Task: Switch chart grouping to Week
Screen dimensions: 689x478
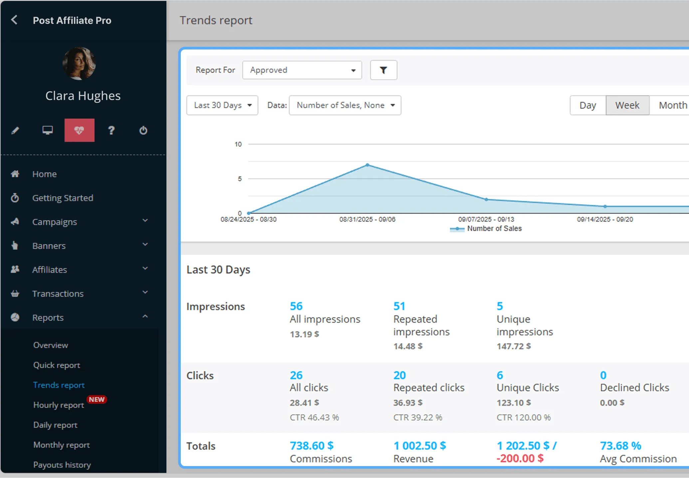Action: (627, 105)
